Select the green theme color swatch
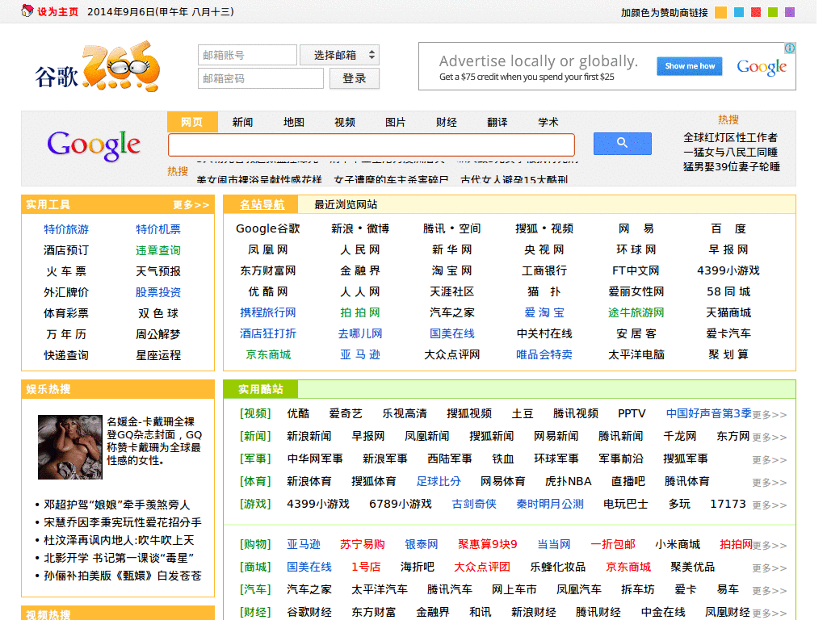 773,12
